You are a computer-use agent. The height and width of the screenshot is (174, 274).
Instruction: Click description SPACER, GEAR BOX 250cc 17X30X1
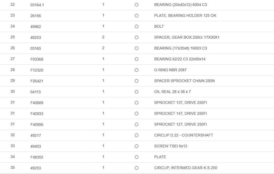pyautogui.click(x=187, y=37)
